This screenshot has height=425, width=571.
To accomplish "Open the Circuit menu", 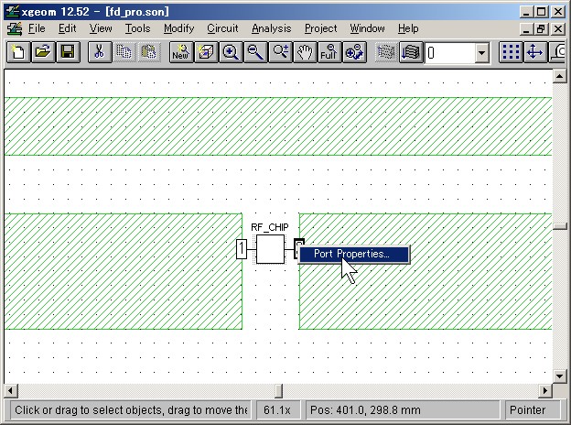I will click(222, 28).
